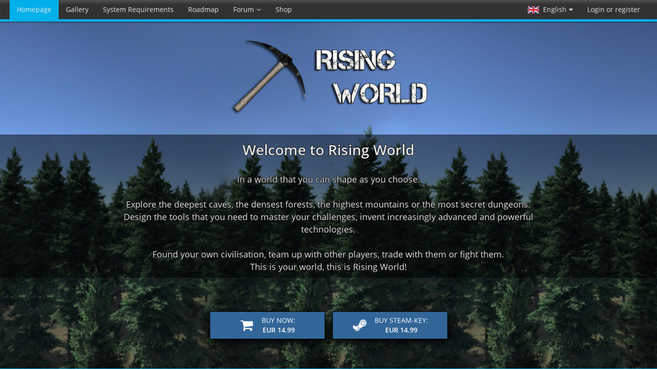Open System Requirements page
657x369 pixels.
click(138, 9)
